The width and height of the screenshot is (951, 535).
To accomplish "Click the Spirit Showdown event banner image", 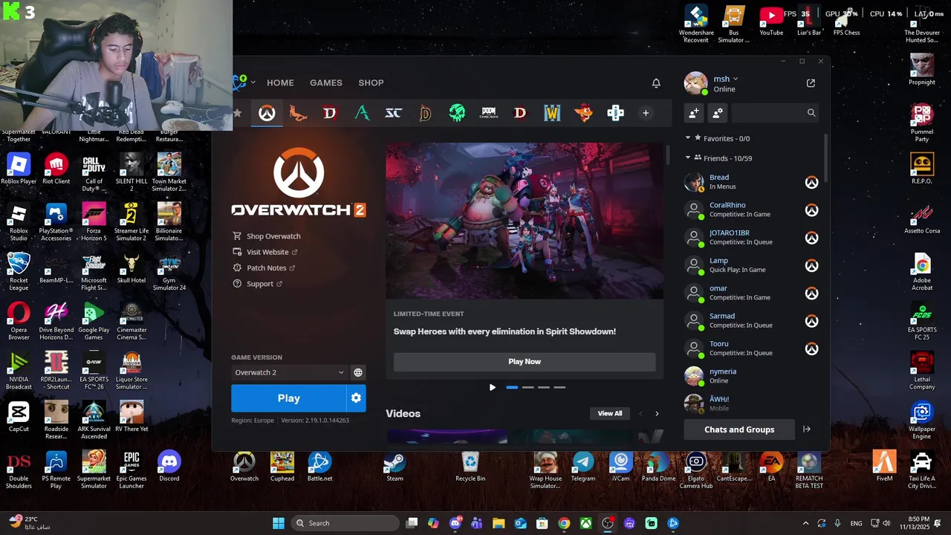I will [525, 221].
